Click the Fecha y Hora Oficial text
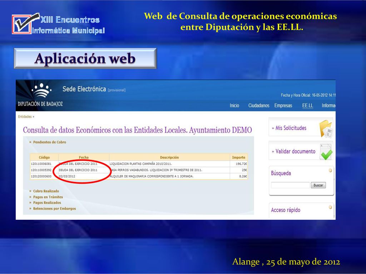Image resolution: width=366 pixels, height=274 pixels. pos(308,95)
